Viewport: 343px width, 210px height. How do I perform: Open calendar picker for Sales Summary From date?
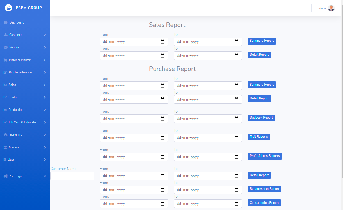click(x=162, y=42)
